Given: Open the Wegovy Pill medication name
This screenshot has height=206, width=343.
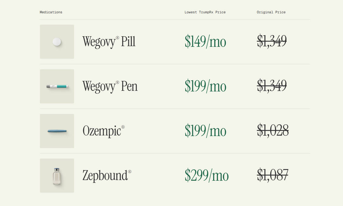Looking at the screenshot, I should (x=109, y=42).
